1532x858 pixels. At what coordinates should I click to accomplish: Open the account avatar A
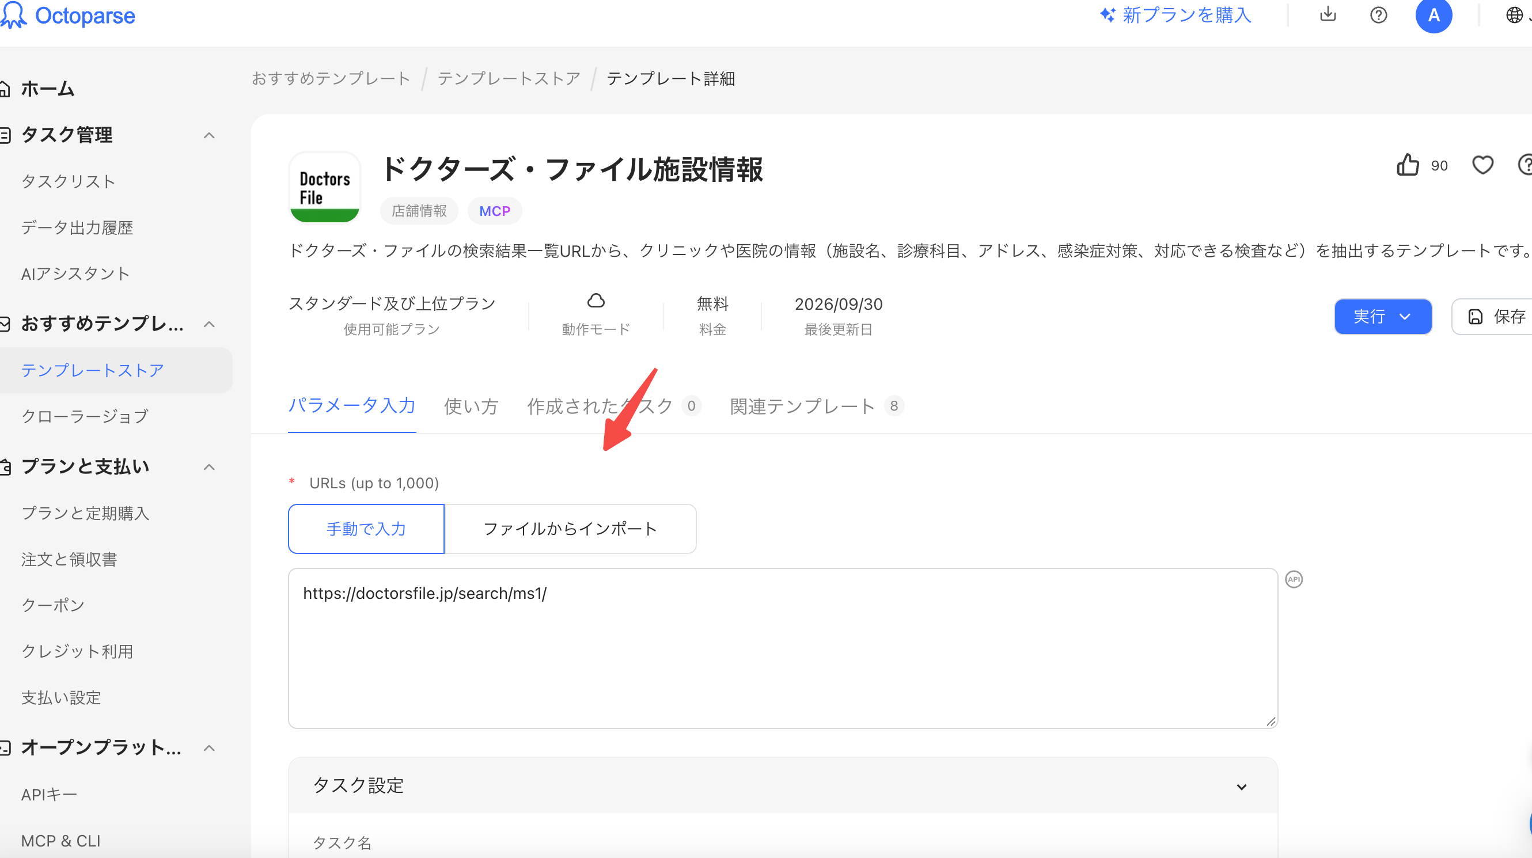click(1434, 16)
